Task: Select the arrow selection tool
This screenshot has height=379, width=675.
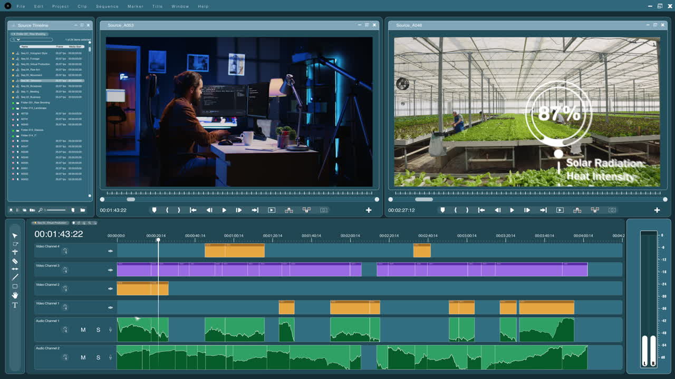Action: tap(15, 235)
